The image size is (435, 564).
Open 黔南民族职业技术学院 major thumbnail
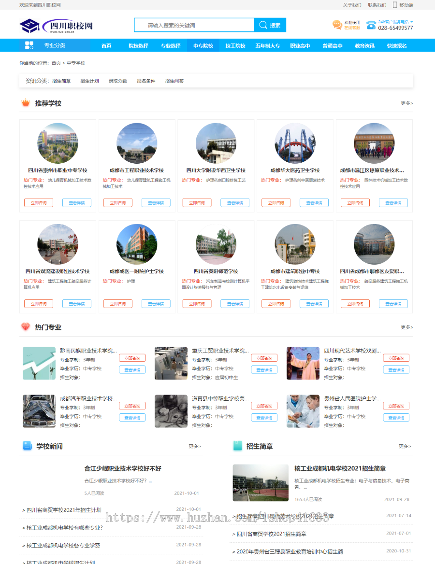coord(39,363)
